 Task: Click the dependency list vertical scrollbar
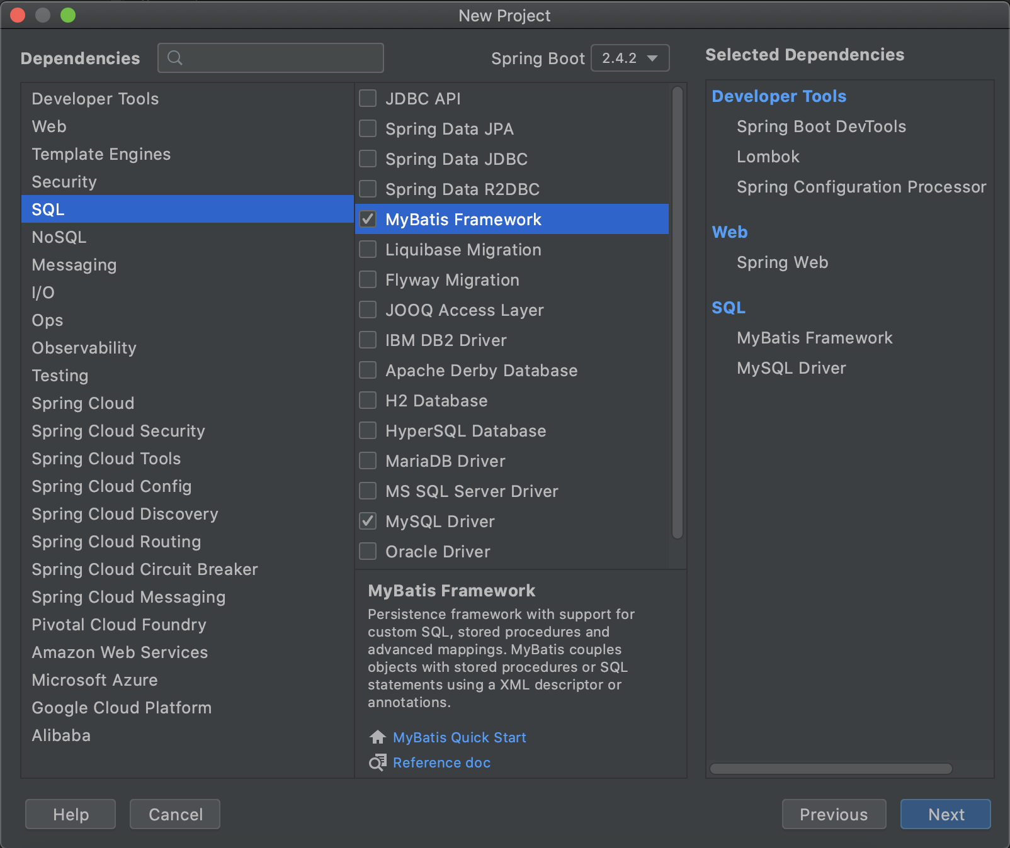[x=678, y=315]
